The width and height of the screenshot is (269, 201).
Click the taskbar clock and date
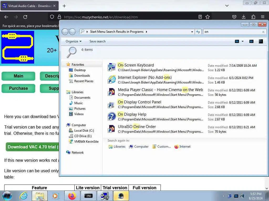tap(256, 196)
